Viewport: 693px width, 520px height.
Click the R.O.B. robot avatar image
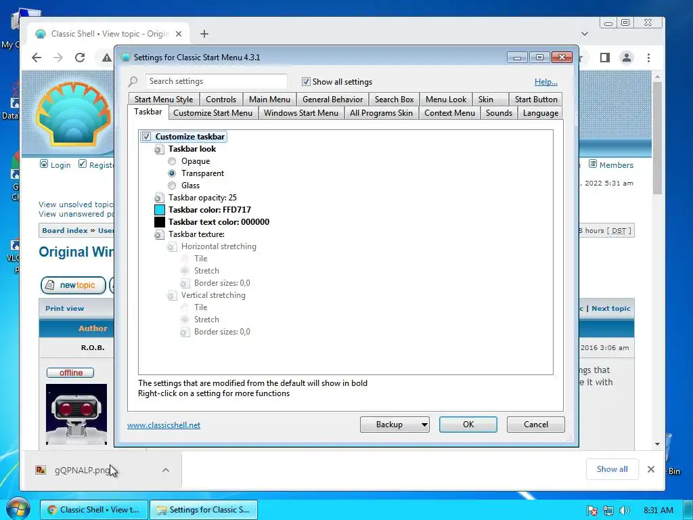pos(76,414)
